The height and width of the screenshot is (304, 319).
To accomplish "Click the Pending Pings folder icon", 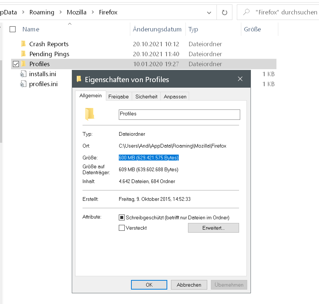I will point(23,54).
